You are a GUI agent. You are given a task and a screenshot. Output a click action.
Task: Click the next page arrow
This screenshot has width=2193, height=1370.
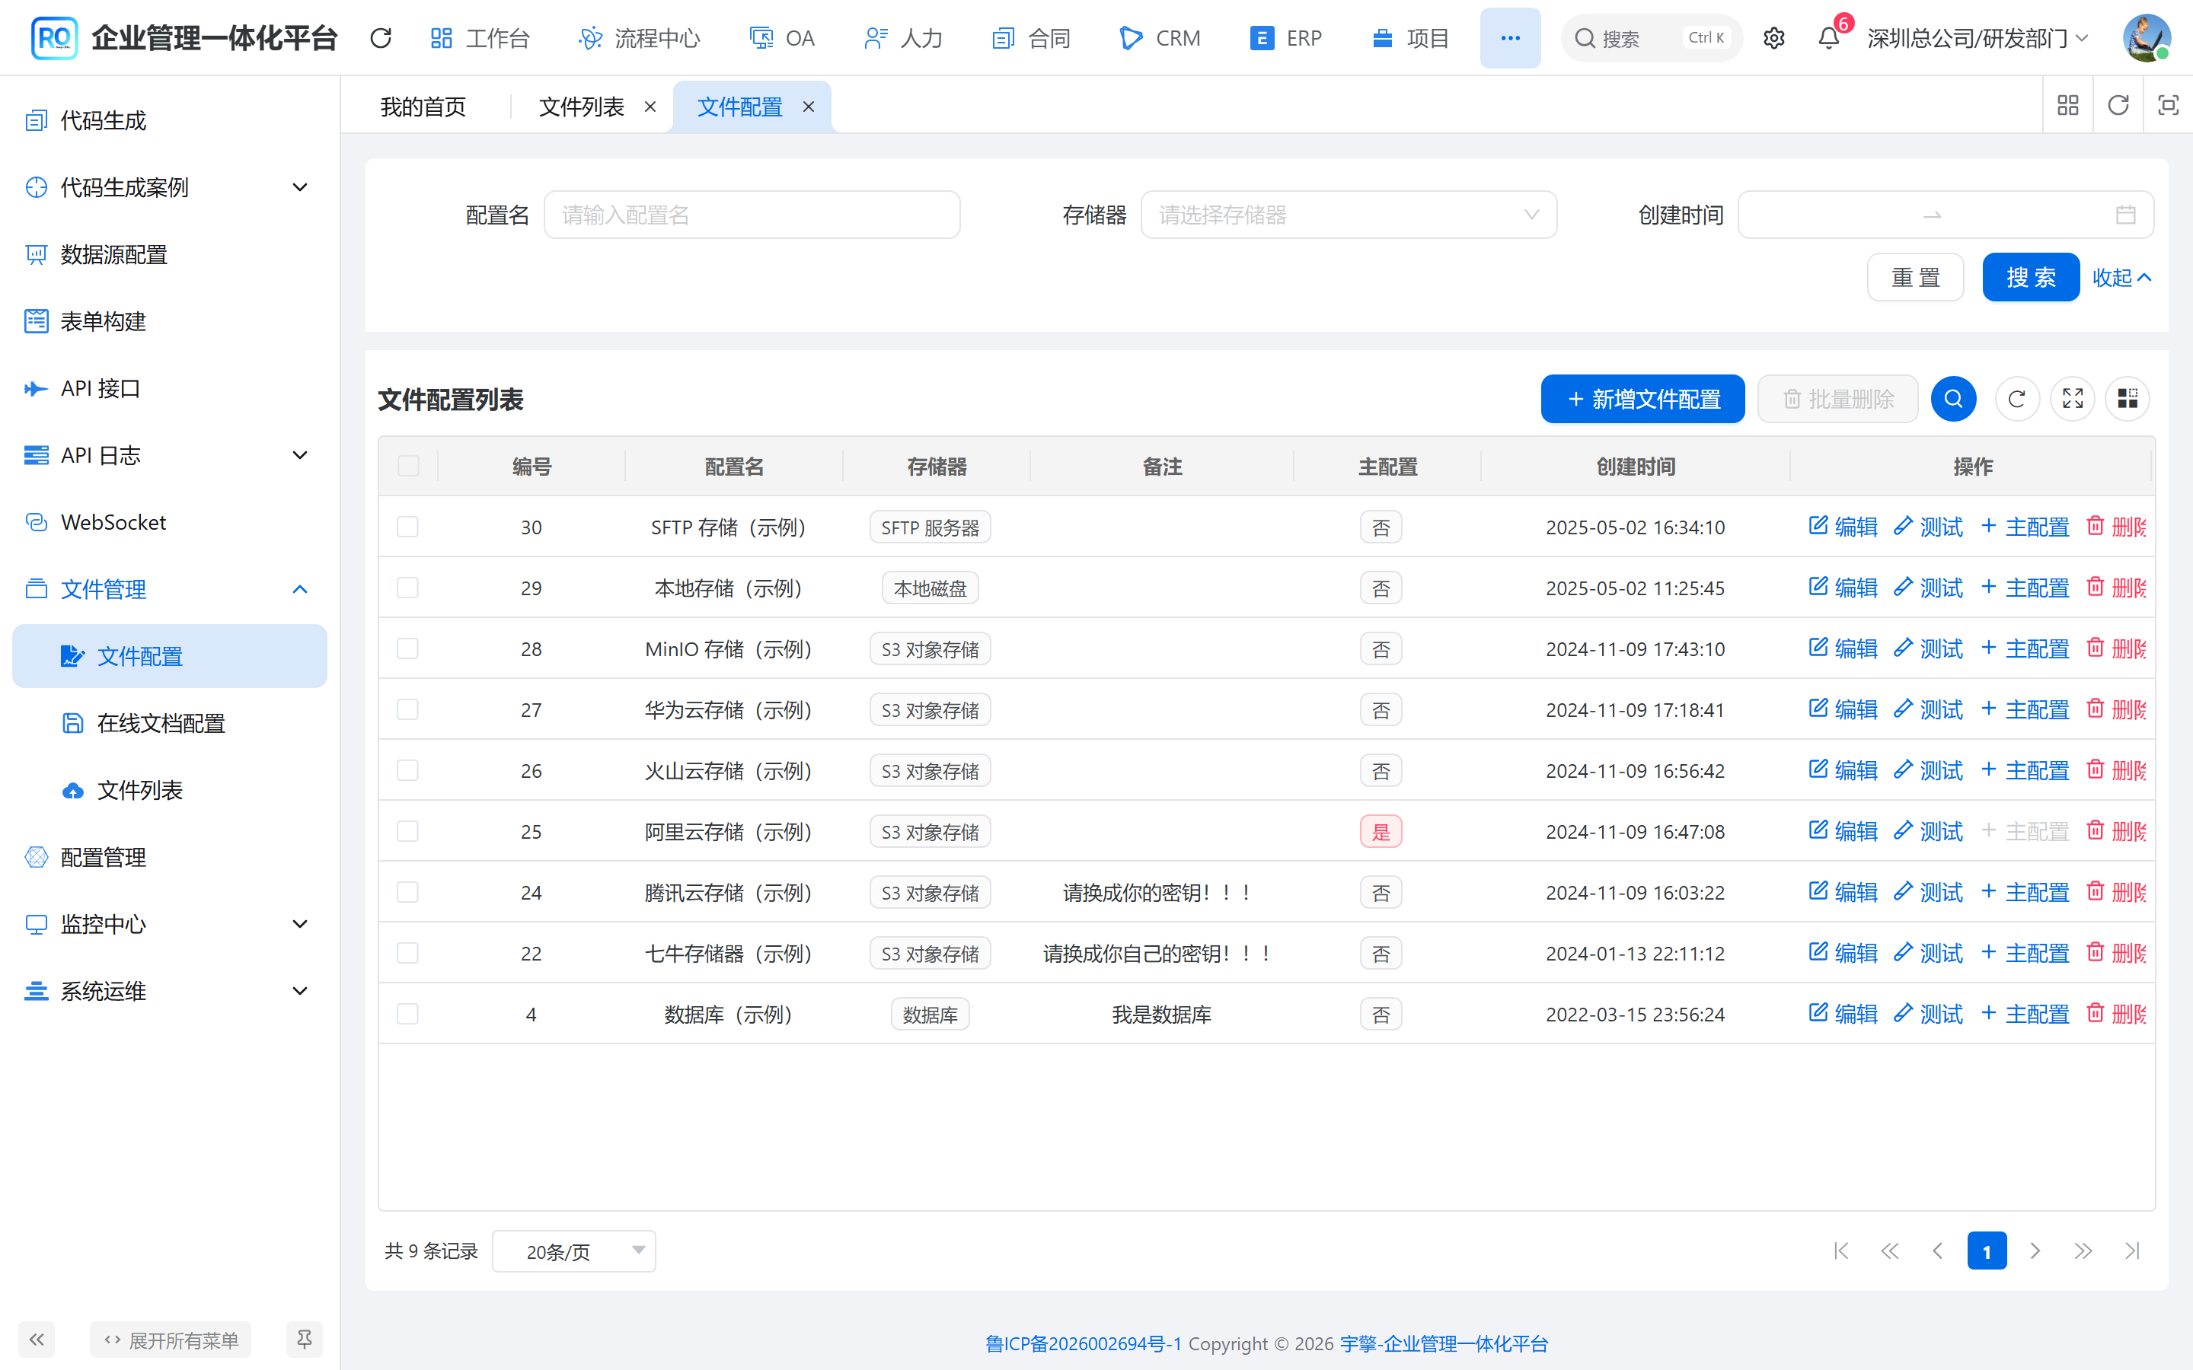point(2035,1251)
